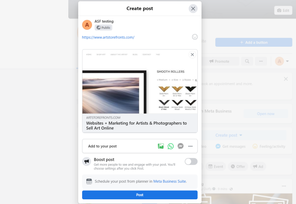Click the link preview thumbnail image
The height and width of the screenshot is (204, 296).
140,81
